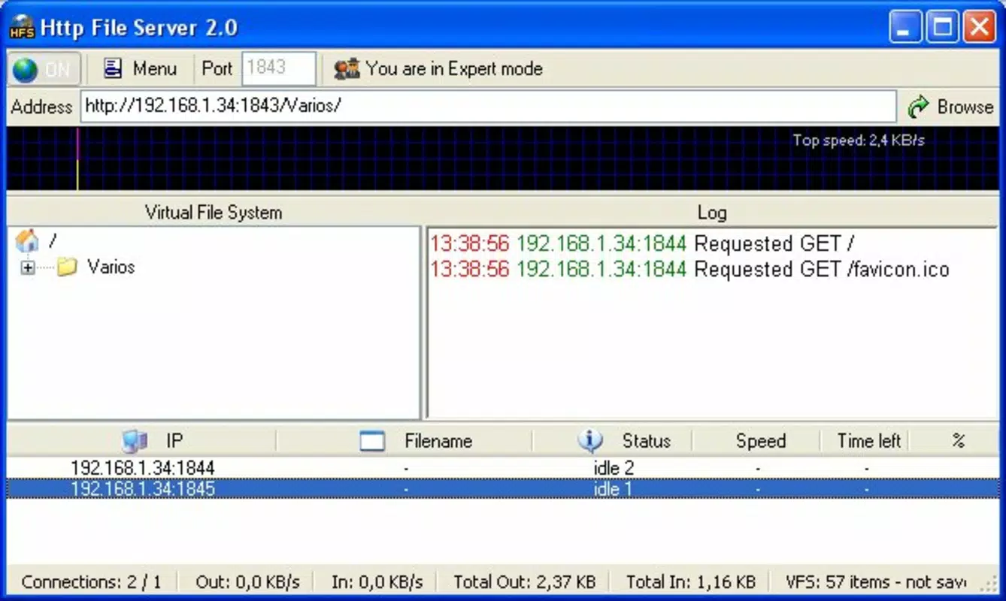Open the Menu button
Screen dimensions: 1006x601
pyautogui.click(x=141, y=69)
